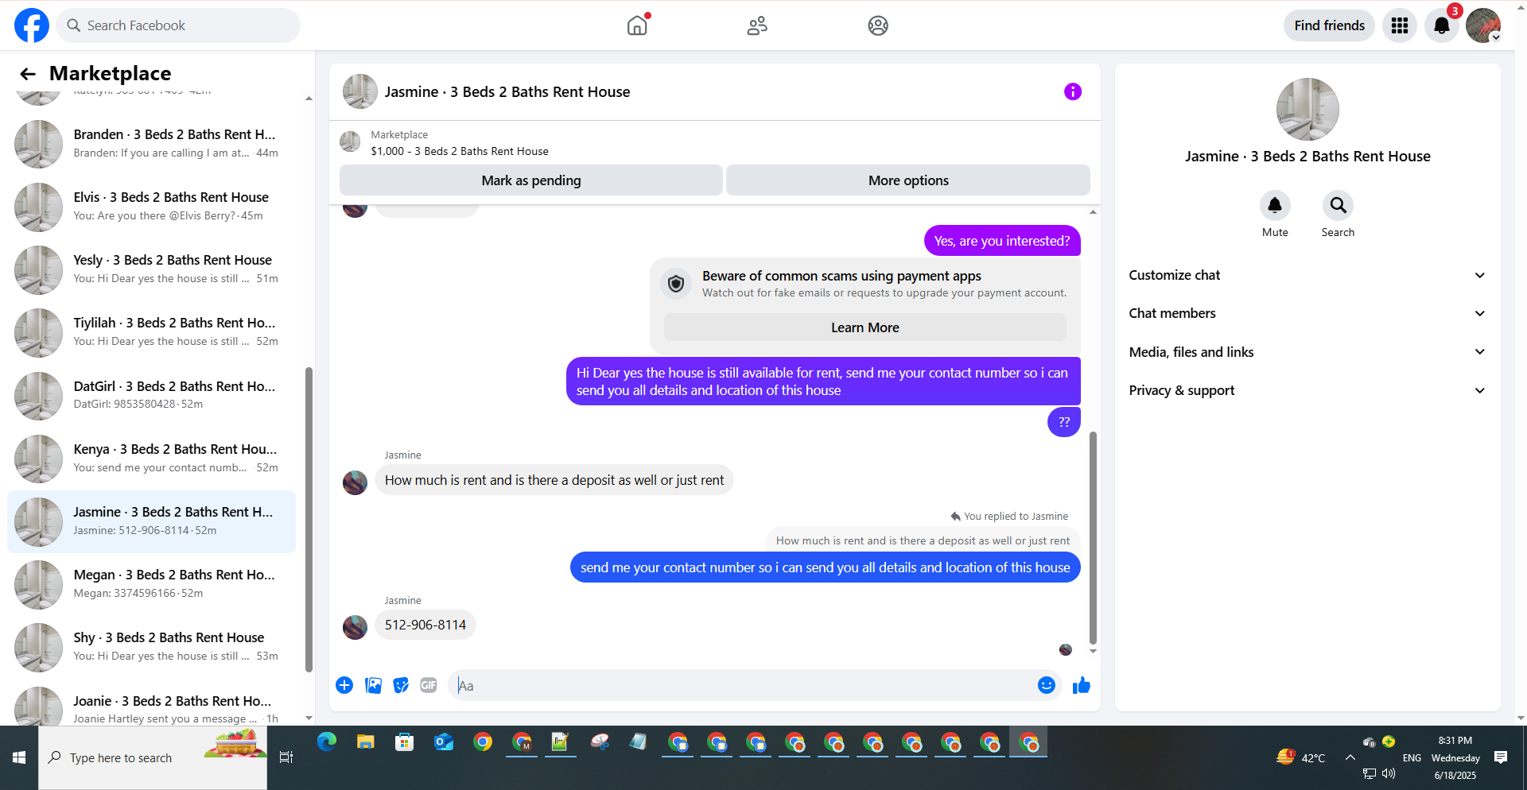This screenshot has width=1527, height=790.
Task: Click the "Yes, are you interested?" message
Action: pyautogui.click(x=1002, y=241)
